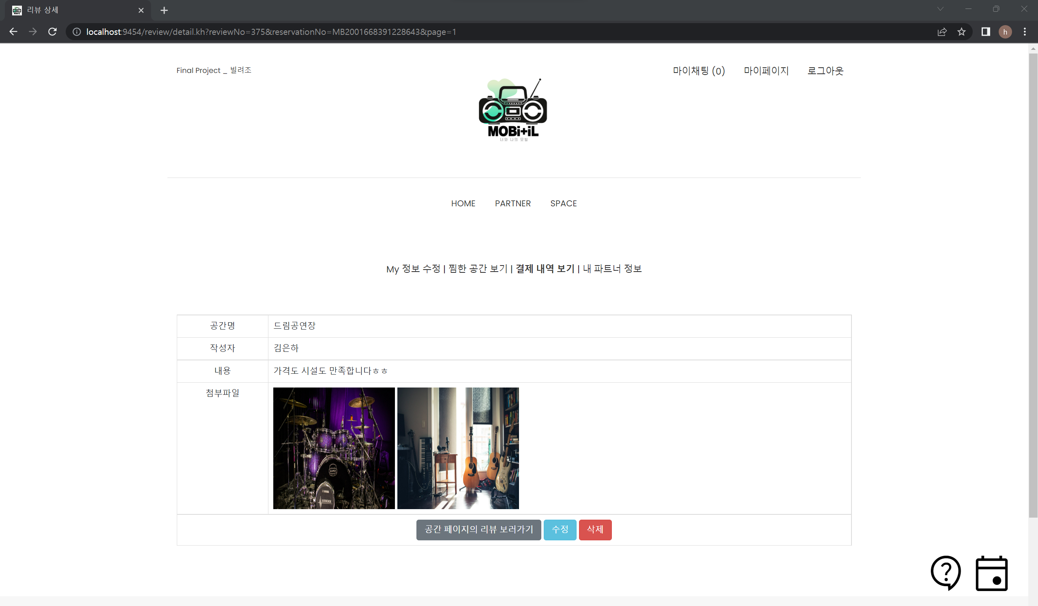Screen dimensions: 1038x606
Task: Open the SPACE menu item
Action: [564, 203]
